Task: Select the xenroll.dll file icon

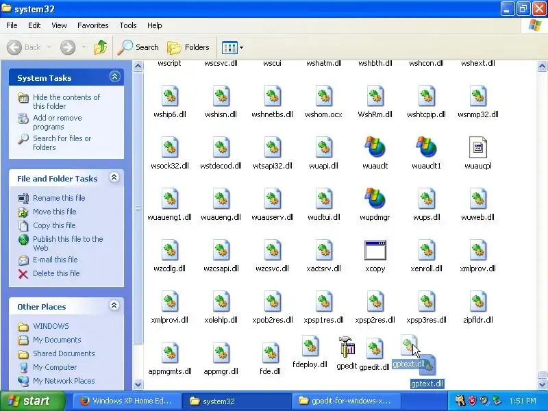Action: pos(426,250)
